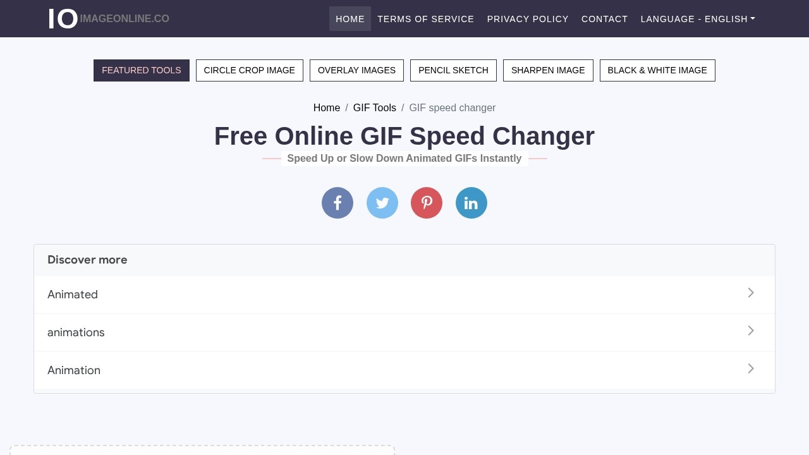This screenshot has height=455, width=809.
Task: Launch the Pencil Sketch tool
Action: point(453,70)
